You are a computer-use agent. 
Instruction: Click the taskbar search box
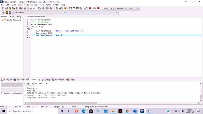[33, 111]
